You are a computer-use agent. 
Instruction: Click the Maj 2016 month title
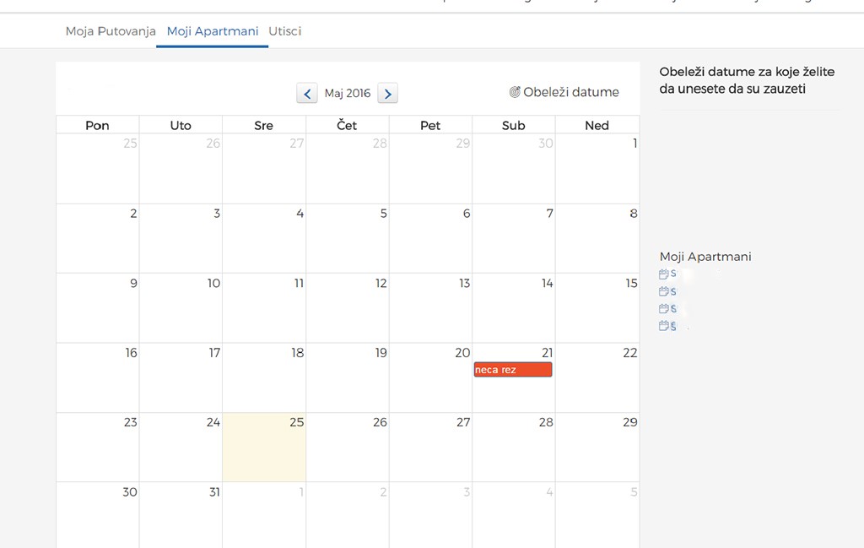pyautogui.click(x=347, y=94)
